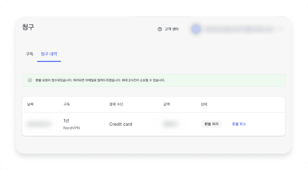Click the blurred user avatar circle
This screenshot has width=308, height=170.
point(196,29)
